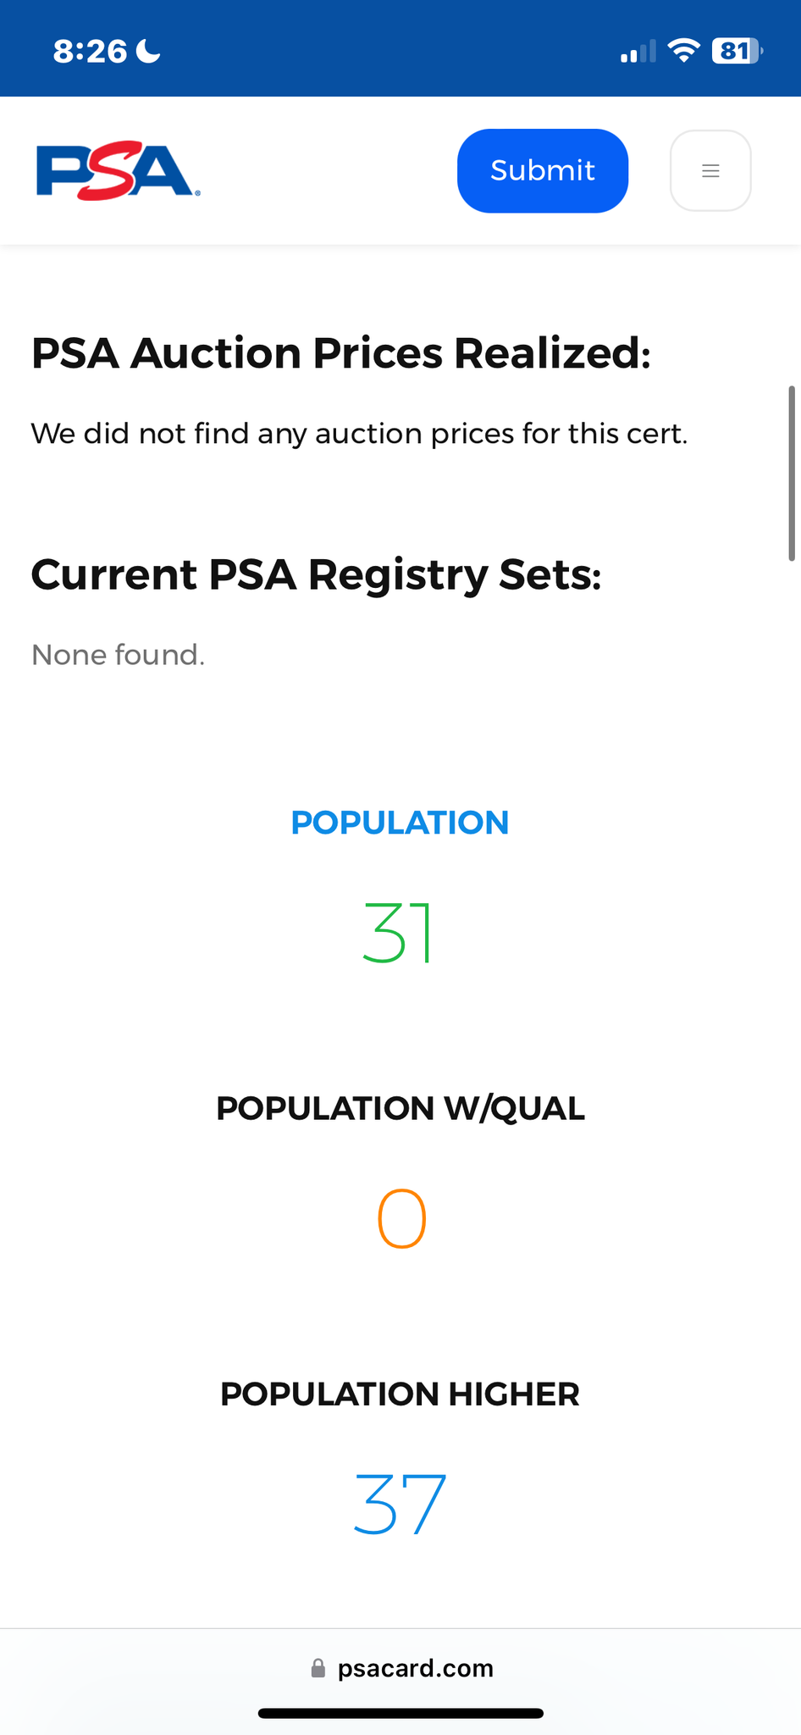Open the PSA logo home link

(x=118, y=171)
